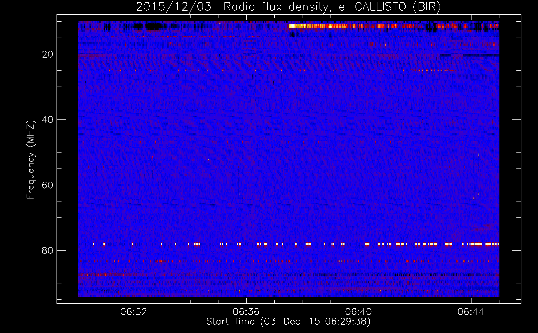The width and height of the screenshot is (538, 333).
Task: Click the 'Frequency (MHZ)' axis label
Action: point(30,160)
